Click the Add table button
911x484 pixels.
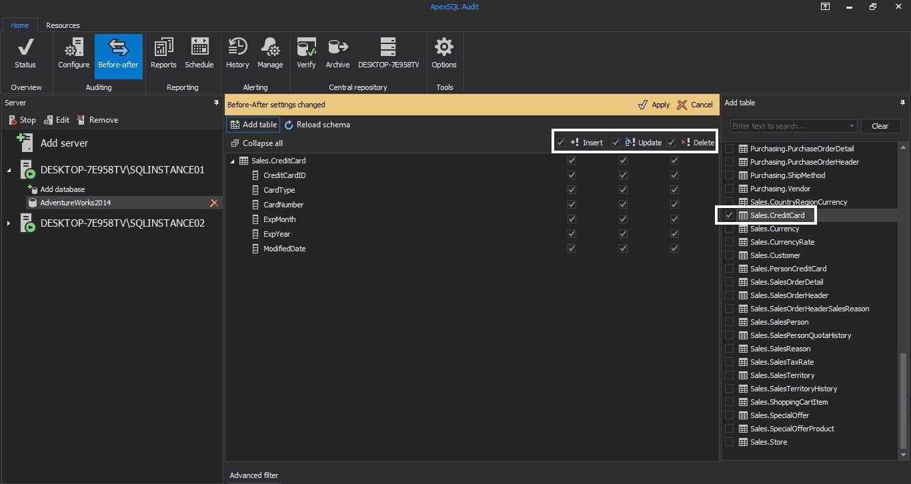(253, 125)
